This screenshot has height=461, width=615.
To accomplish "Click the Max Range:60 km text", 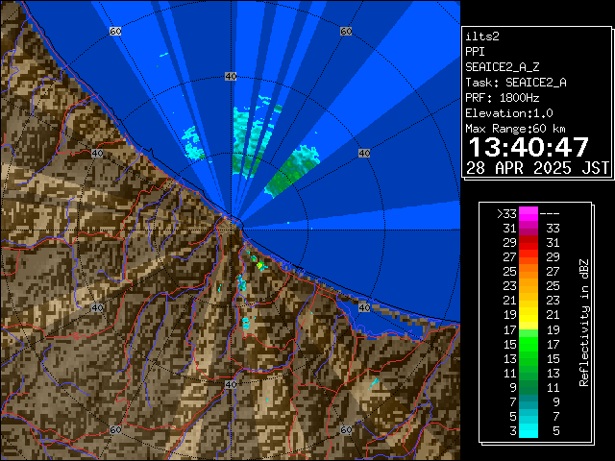I will point(515,129).
